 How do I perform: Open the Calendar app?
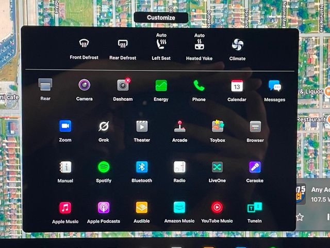pos(237,85)
